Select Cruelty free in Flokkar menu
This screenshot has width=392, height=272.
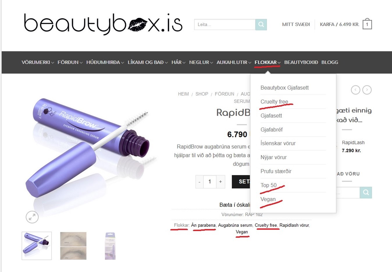coord(274,102)
